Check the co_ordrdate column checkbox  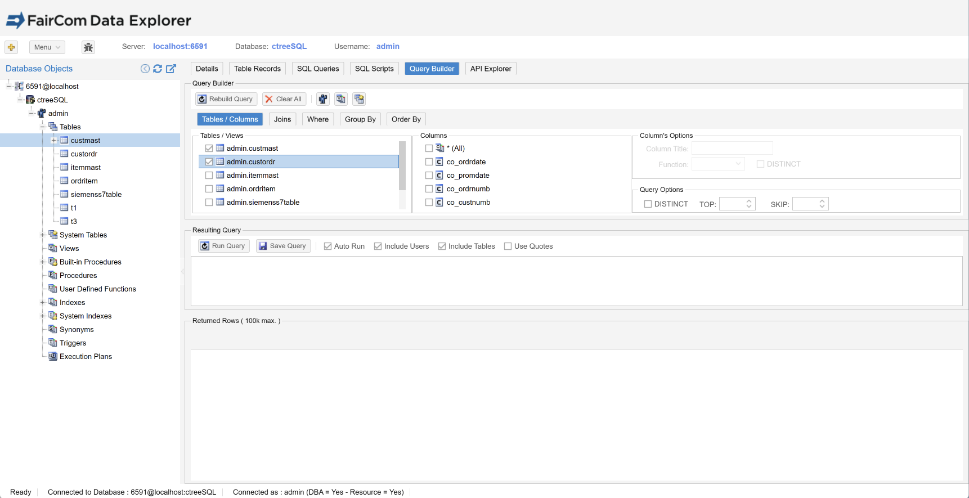tap(429, 162)
